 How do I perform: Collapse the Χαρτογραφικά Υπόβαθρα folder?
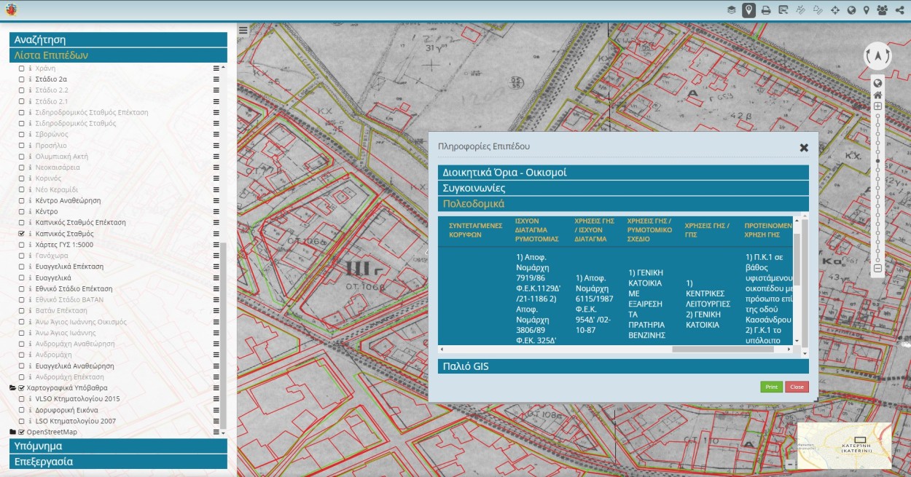coord(12,388)
